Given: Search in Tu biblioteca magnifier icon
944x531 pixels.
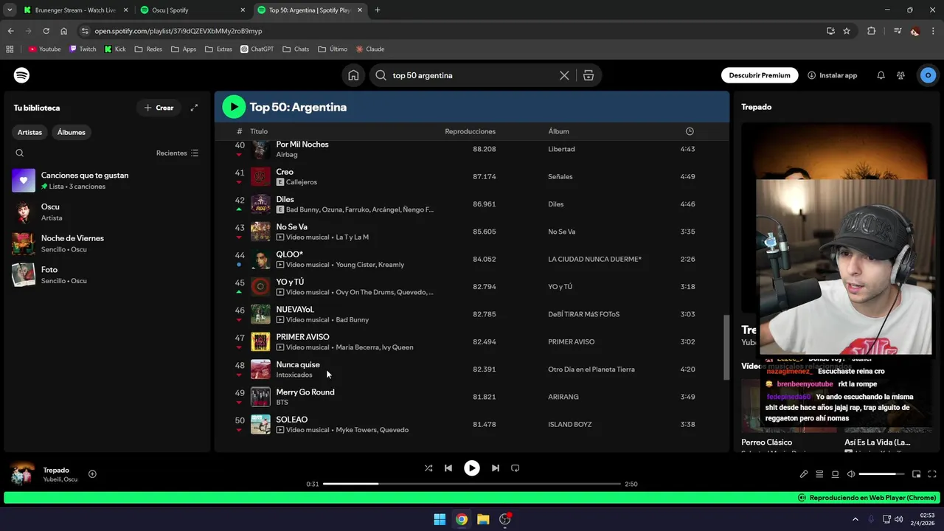Looking at the screenshot, I should click(20, 153).
